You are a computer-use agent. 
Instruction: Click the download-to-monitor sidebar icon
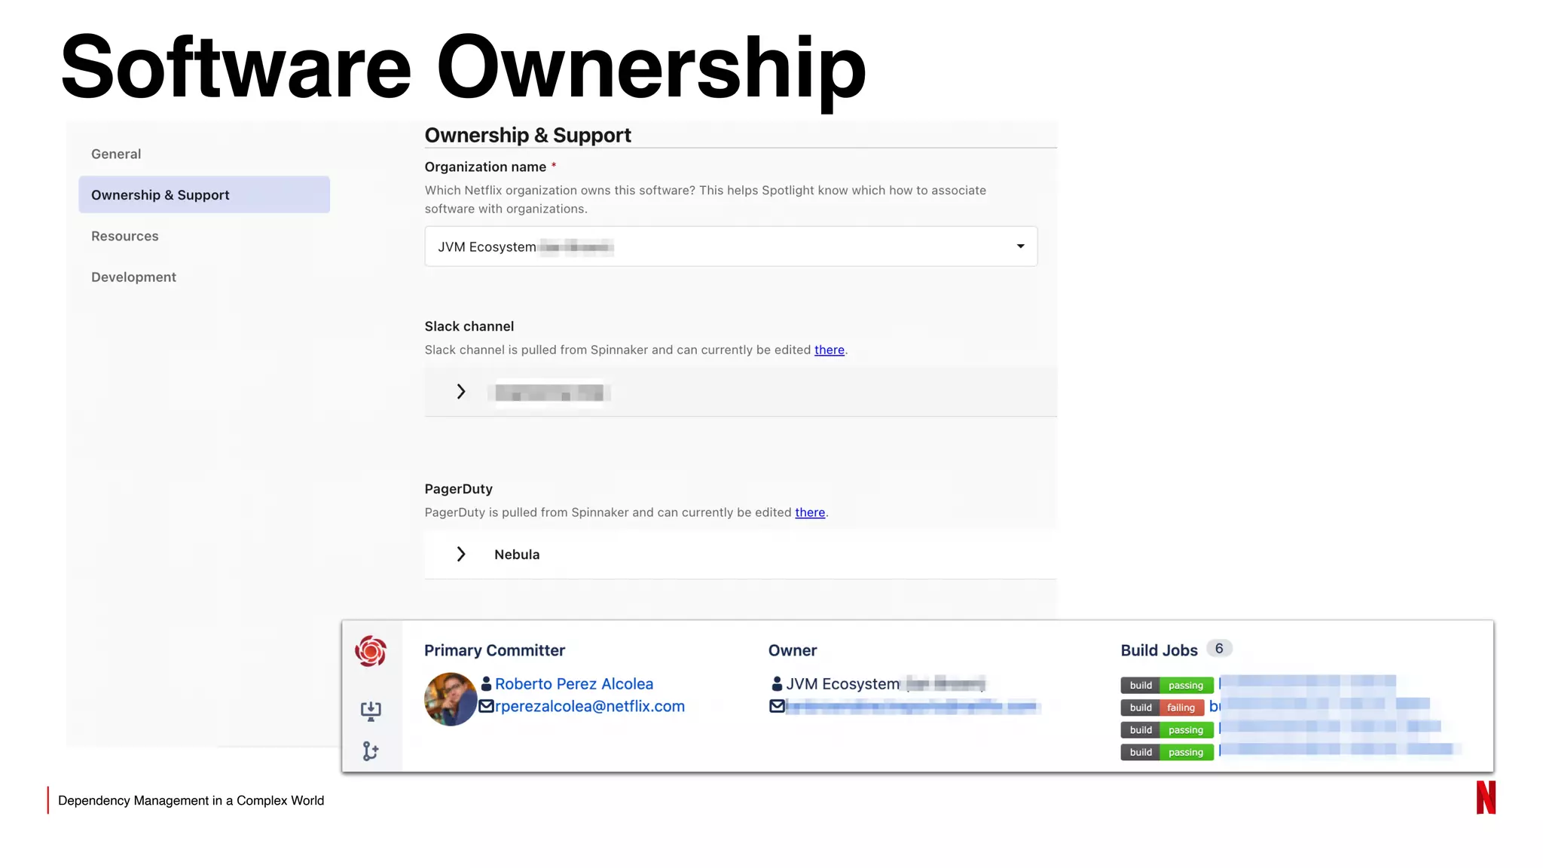tap(371, 711)
